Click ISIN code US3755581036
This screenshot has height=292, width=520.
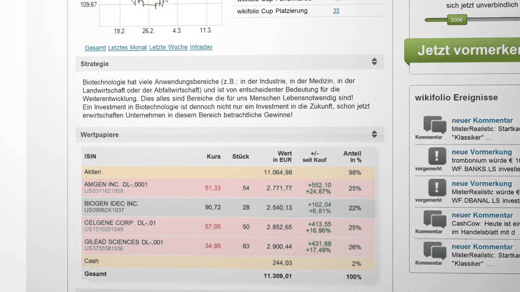click(104, 249)
